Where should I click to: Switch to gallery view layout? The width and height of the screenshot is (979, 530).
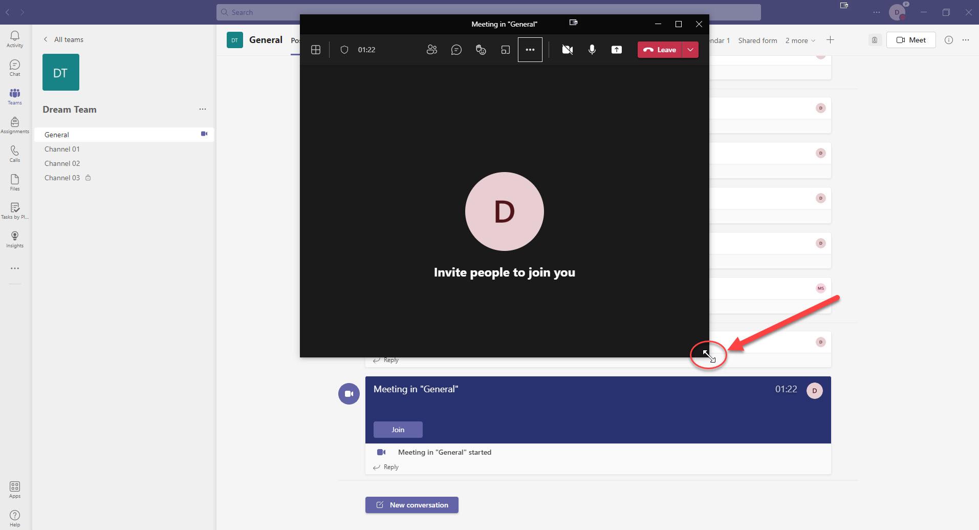pos(316,50)
